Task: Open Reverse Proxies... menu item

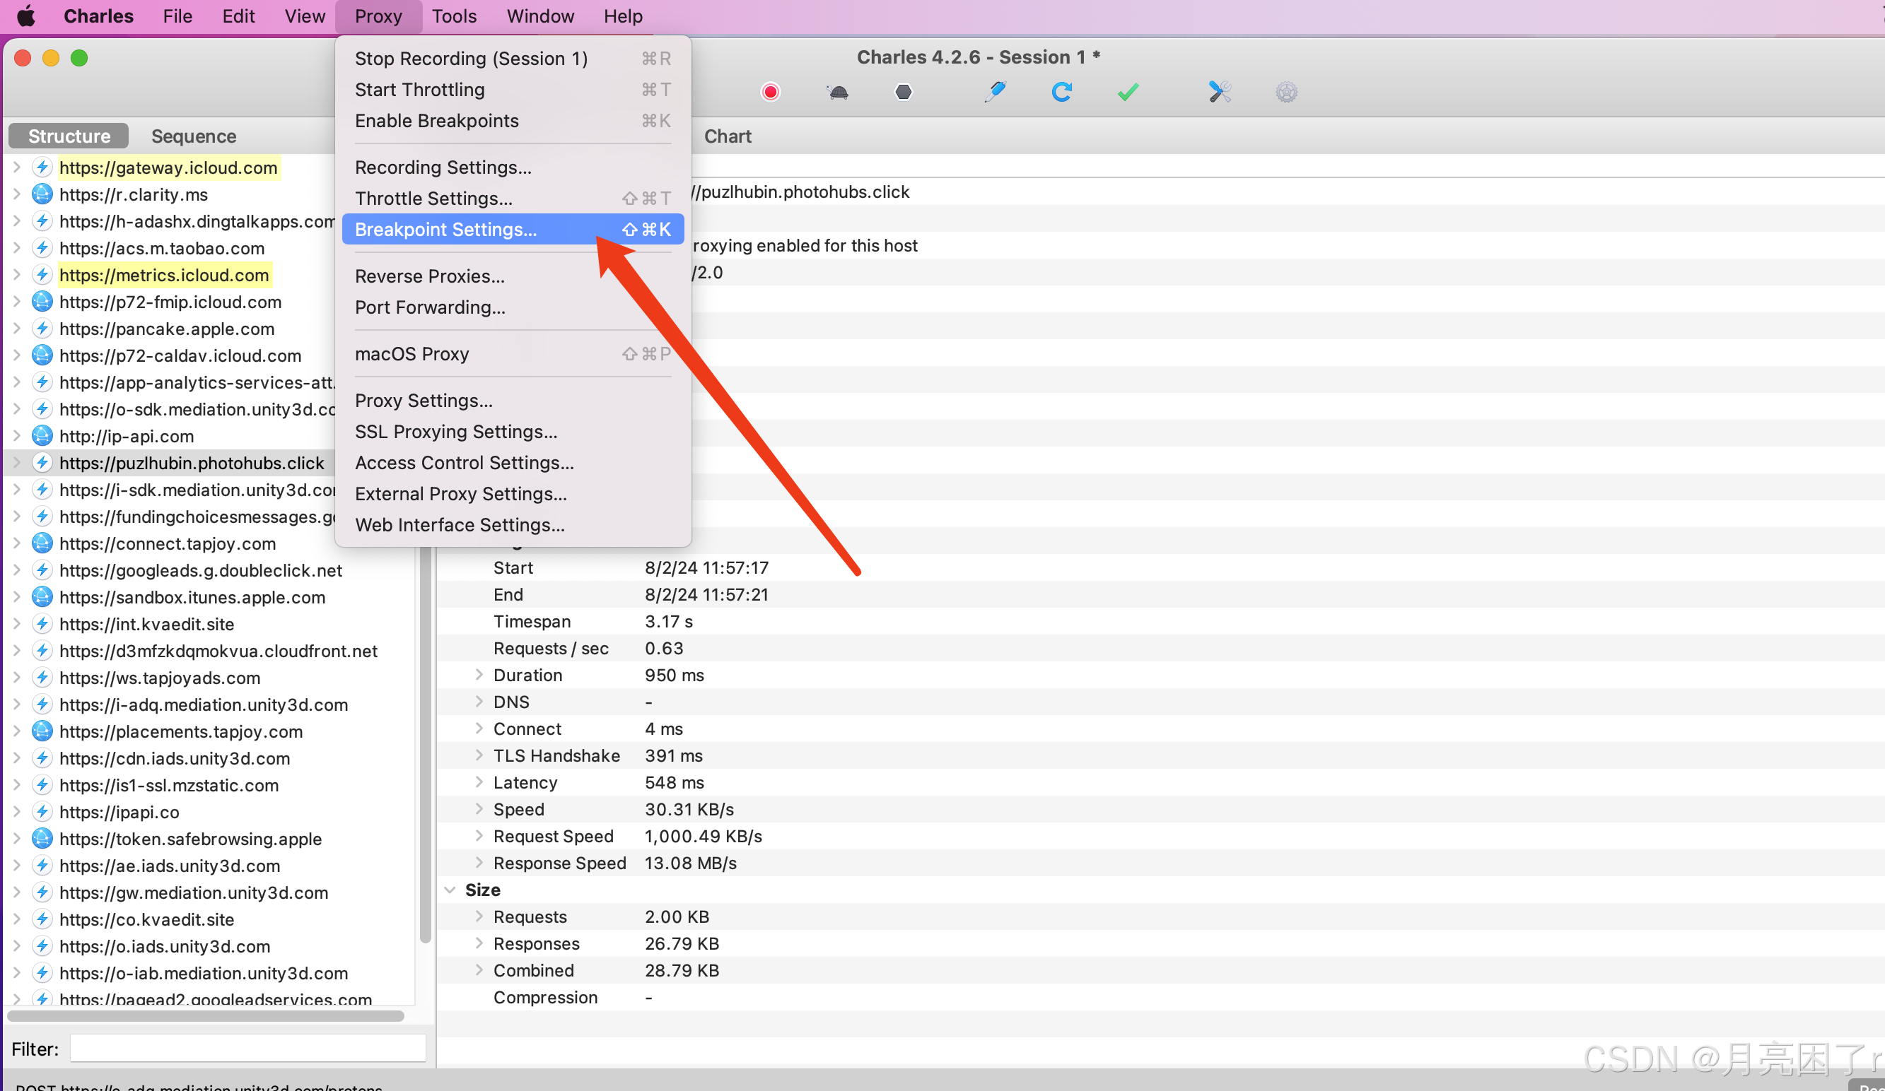Action: [x=513, y=276]
